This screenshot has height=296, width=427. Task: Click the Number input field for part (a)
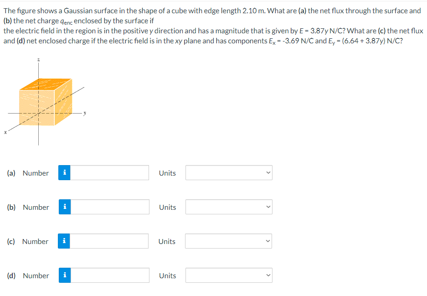point(109,172)
